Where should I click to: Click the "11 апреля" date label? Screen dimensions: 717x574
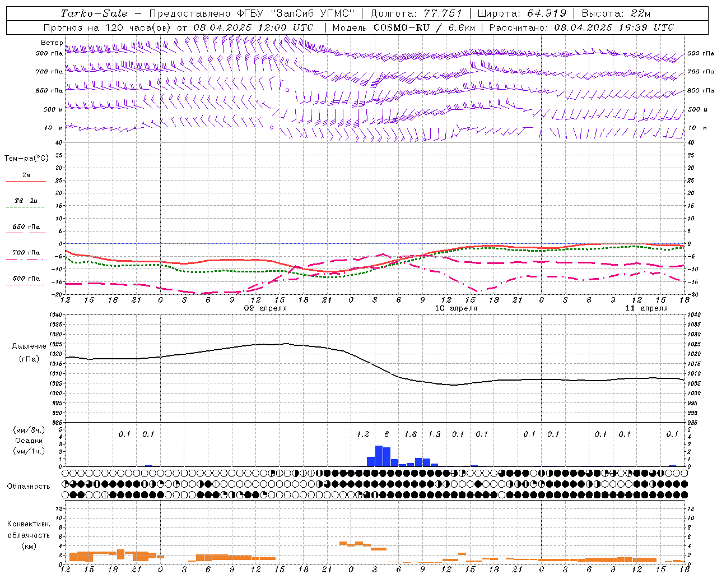[x=646, y=308]
